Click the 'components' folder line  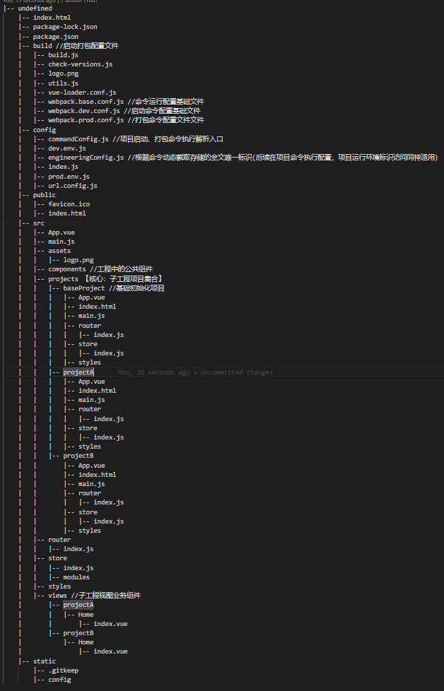(67, 269)
